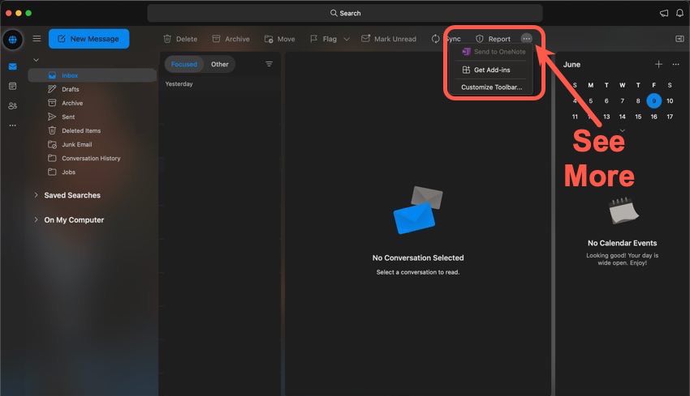Screen dimensions: 690x396
Task: Click the Yesterday group header
Action: coord(179,84)
